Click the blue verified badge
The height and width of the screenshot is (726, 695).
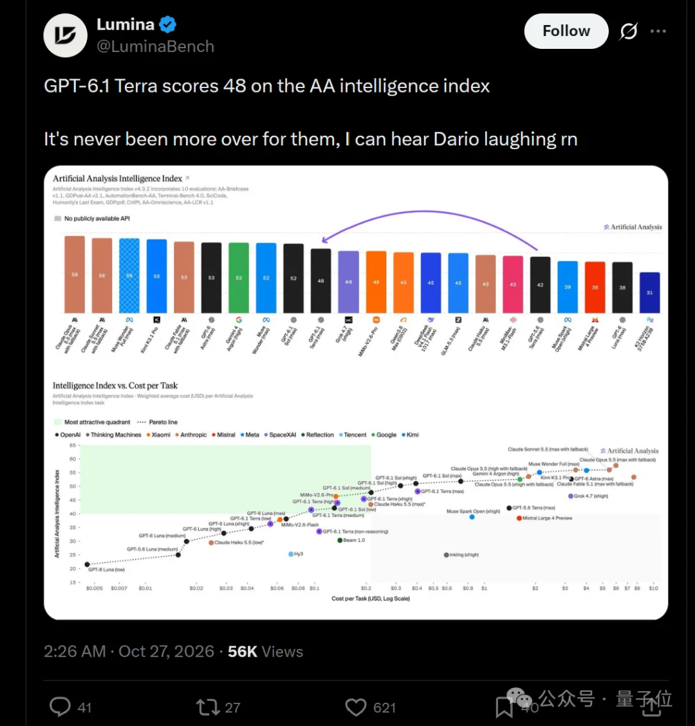click(x=168, y=24)
